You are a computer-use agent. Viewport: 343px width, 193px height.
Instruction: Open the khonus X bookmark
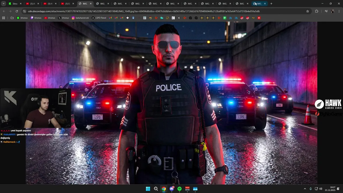[x=64, y=18]
